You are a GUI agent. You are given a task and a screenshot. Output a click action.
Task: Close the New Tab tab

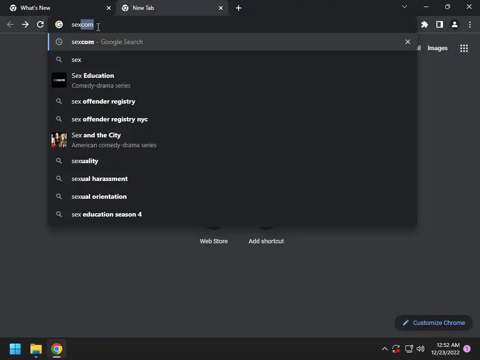click(221, 8)
